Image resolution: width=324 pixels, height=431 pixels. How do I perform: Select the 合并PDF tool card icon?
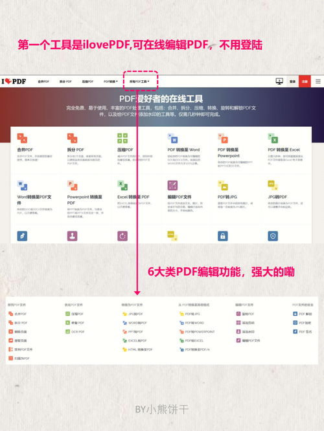(22, 138)
